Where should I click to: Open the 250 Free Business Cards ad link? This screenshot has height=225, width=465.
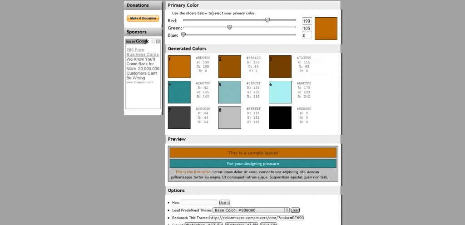(x=143, y=52)
